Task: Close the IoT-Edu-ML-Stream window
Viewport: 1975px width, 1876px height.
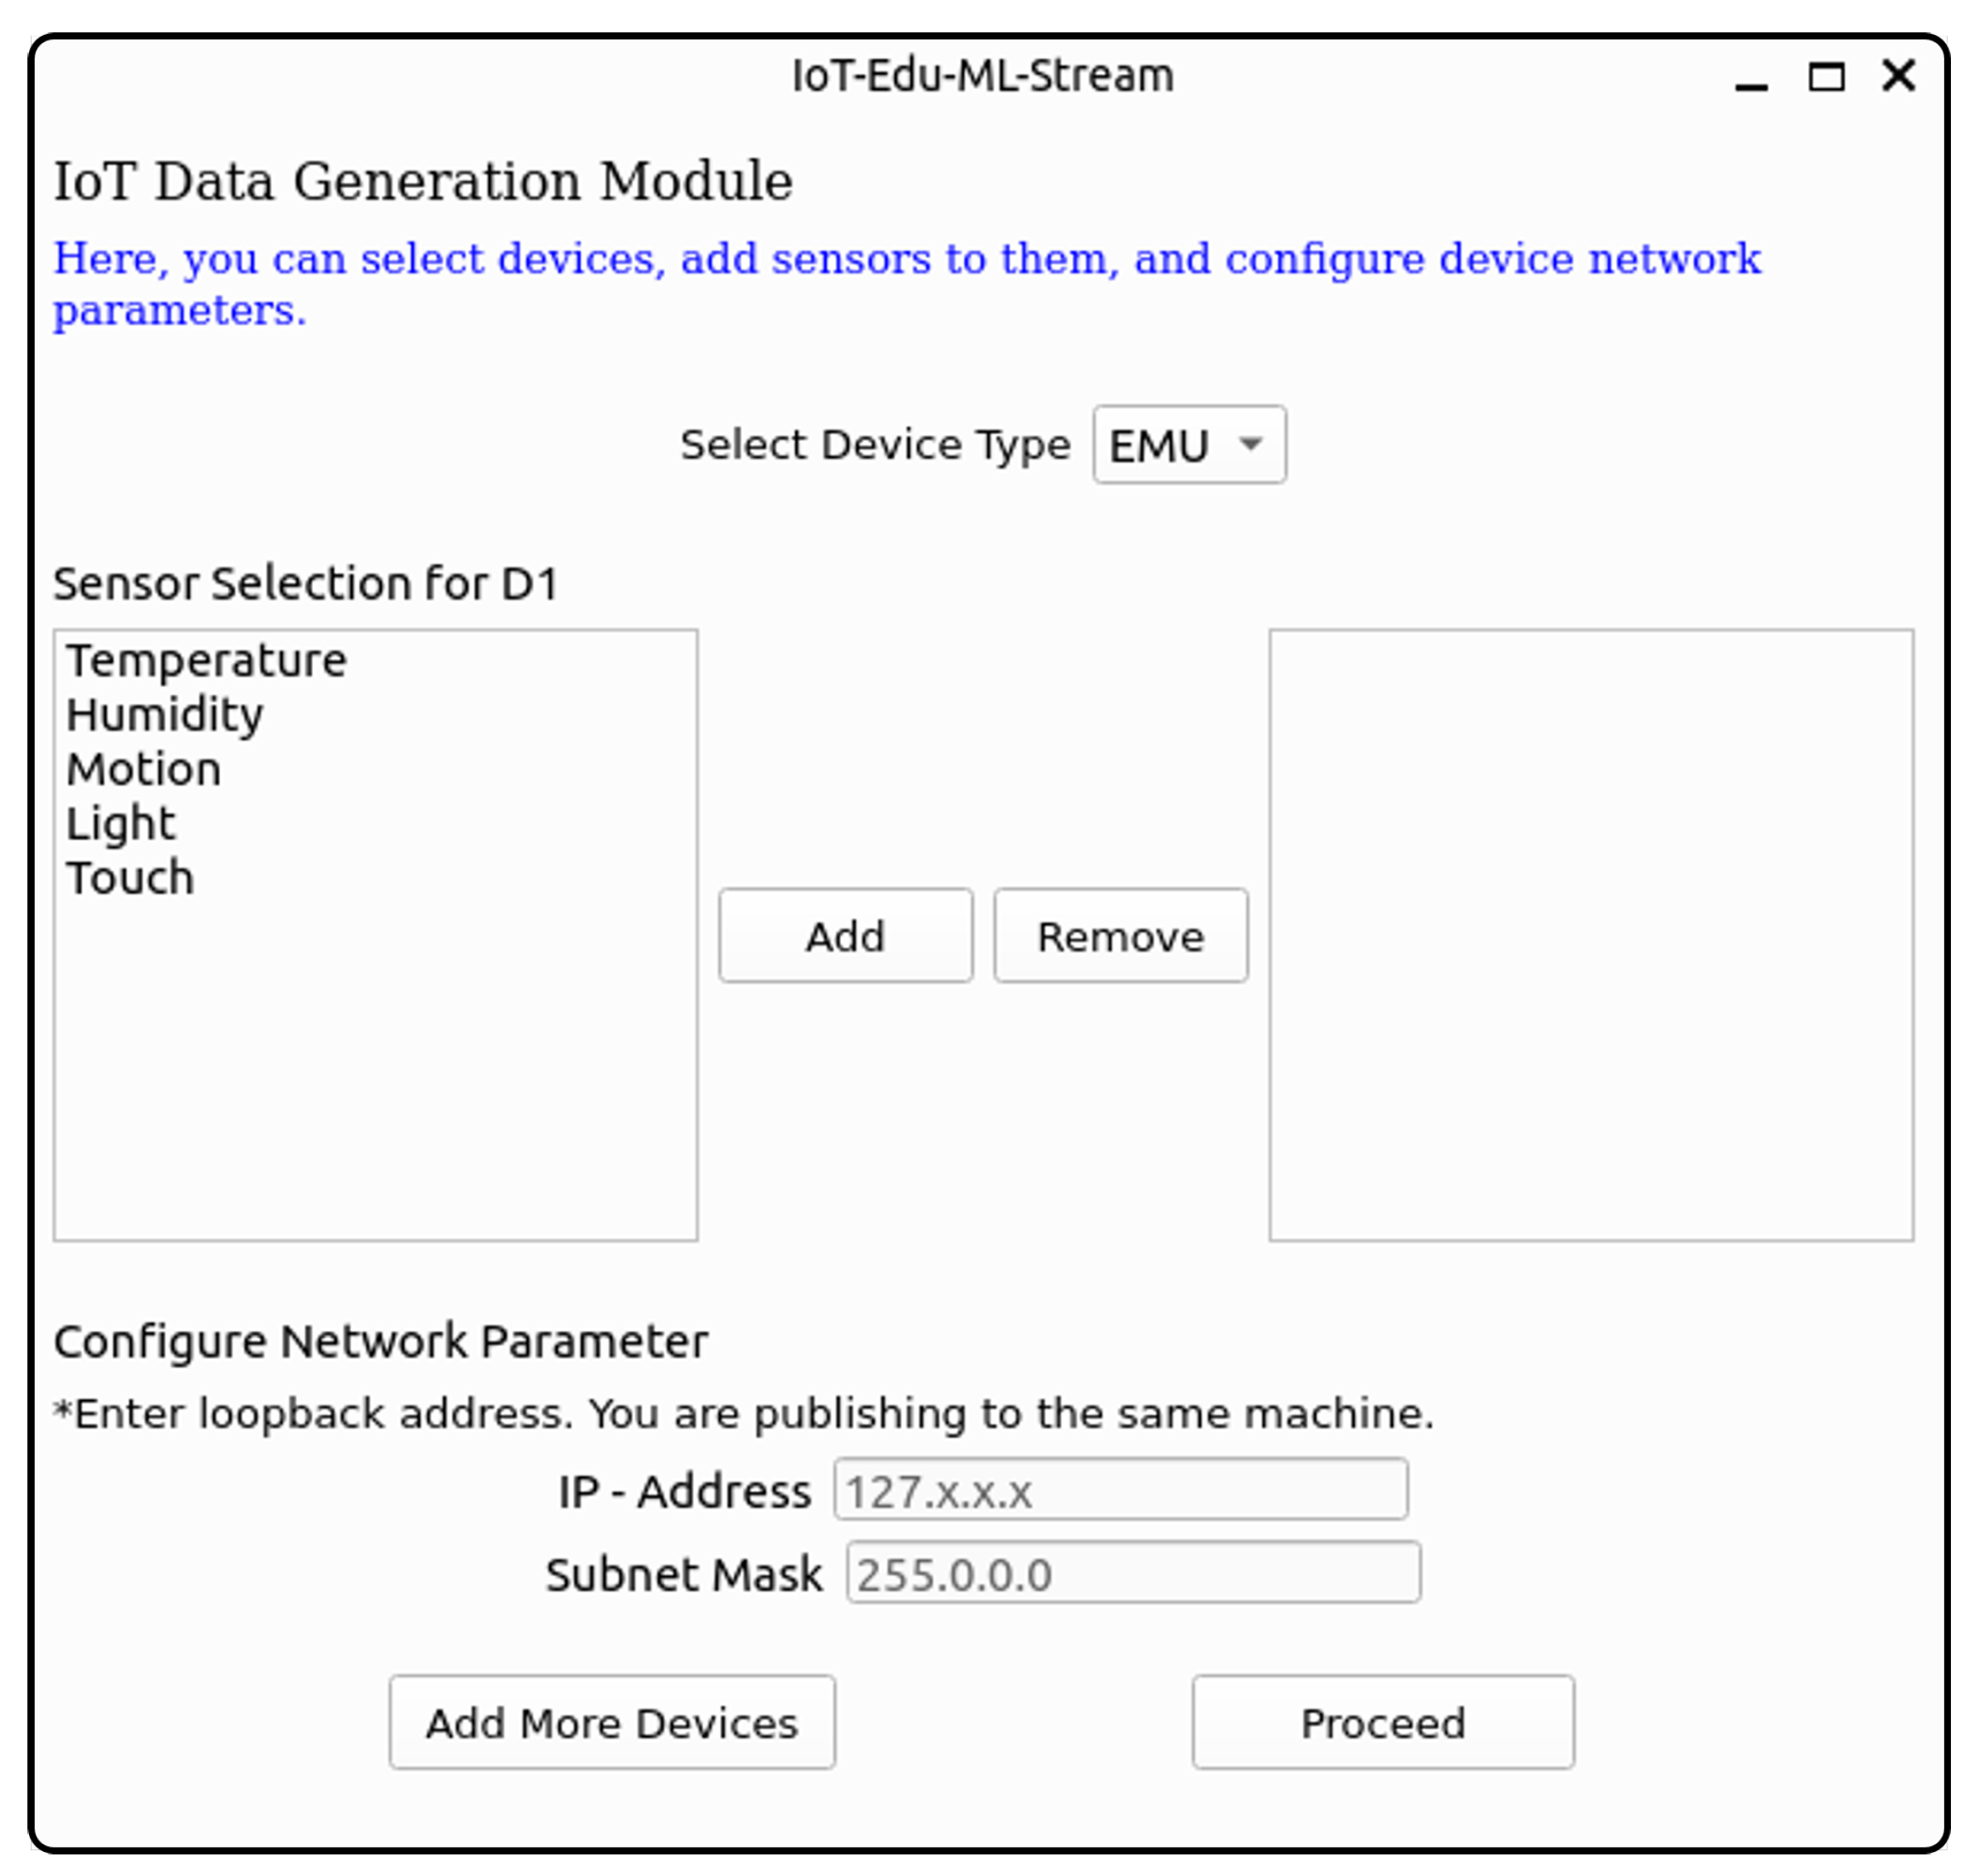Action: [1898, 76]
